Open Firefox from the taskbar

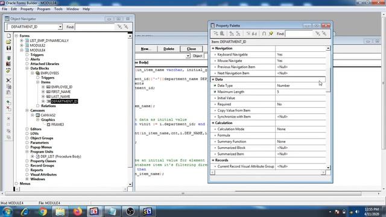pos(77,212)
